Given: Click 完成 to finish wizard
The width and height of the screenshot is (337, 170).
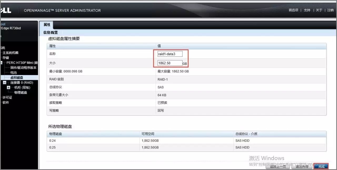Looking at the screenshot, I should [321, 166].
